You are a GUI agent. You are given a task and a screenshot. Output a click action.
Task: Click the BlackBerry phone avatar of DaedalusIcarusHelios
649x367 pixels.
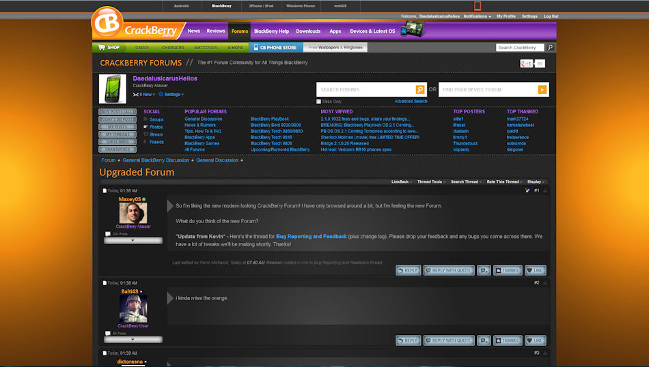[113, 89]
